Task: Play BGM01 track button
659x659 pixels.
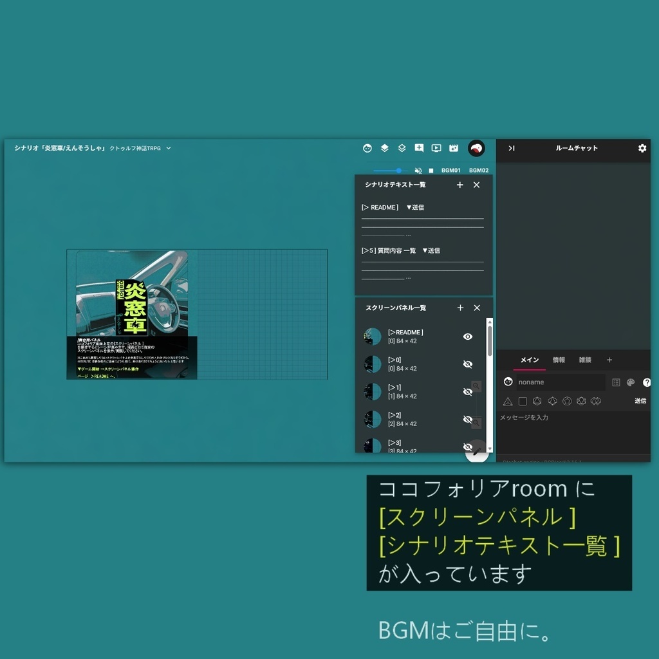Action: click(x=451, y=171)
